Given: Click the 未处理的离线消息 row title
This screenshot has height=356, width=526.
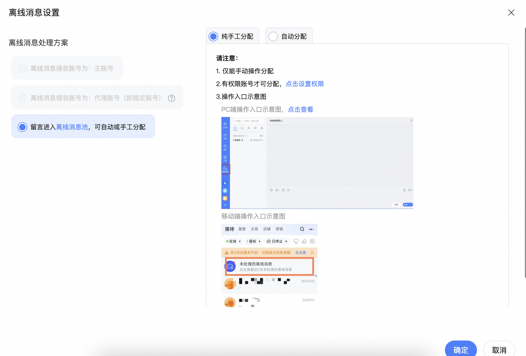Looking at the screenshot, I should (256, 264).
